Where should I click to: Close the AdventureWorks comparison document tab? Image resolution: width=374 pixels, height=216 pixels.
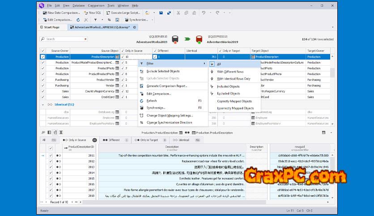pyautogui.click(x=135, y=27)
